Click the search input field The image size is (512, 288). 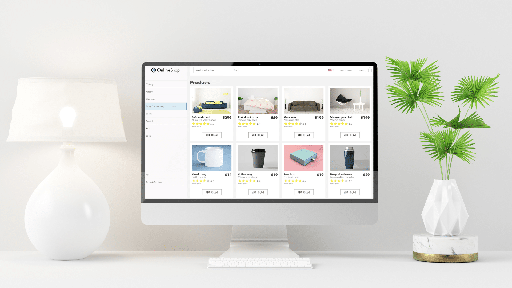pos(214,70)
